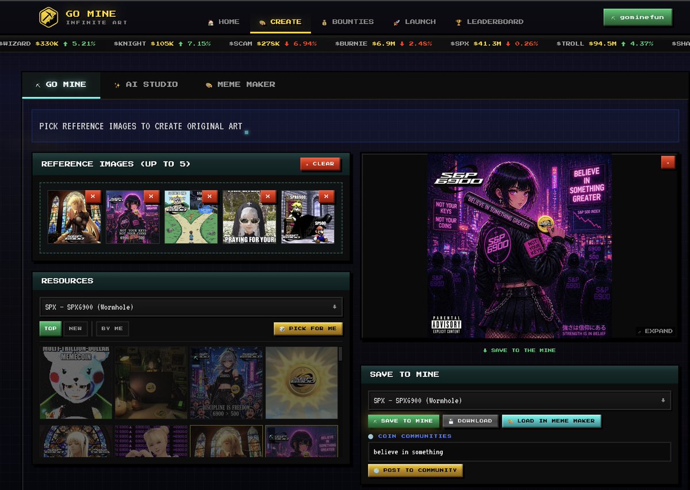Click the PICK FOR ME button
Screen dimensions: 690x490
click(308, 329)
